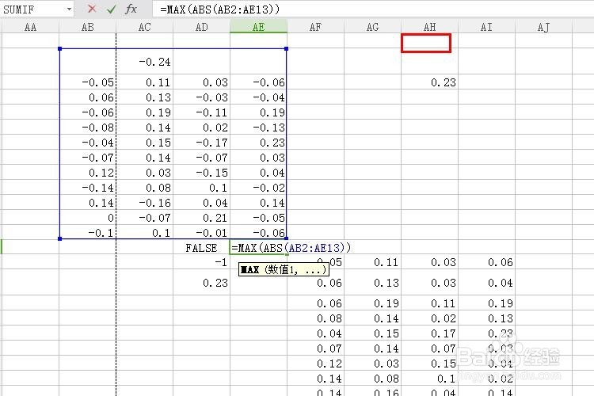Select the cell with value -0.15

click(x=201, y=173)
